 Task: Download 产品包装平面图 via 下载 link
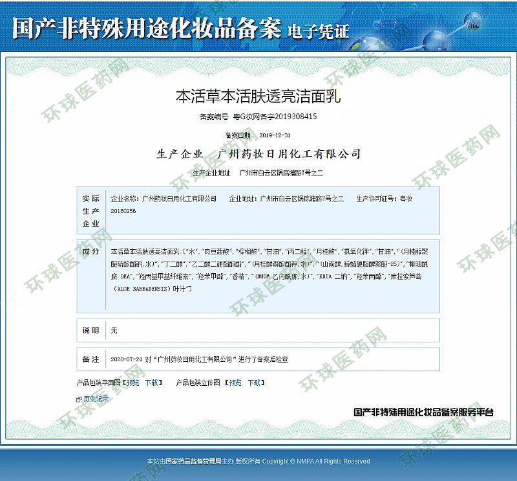point(151,383)
